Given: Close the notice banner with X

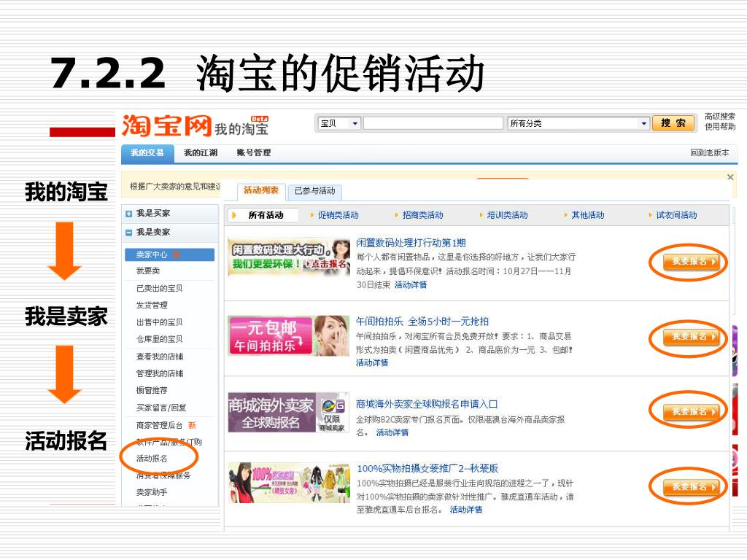Looking at the screenshot, I should coord(729,177).
